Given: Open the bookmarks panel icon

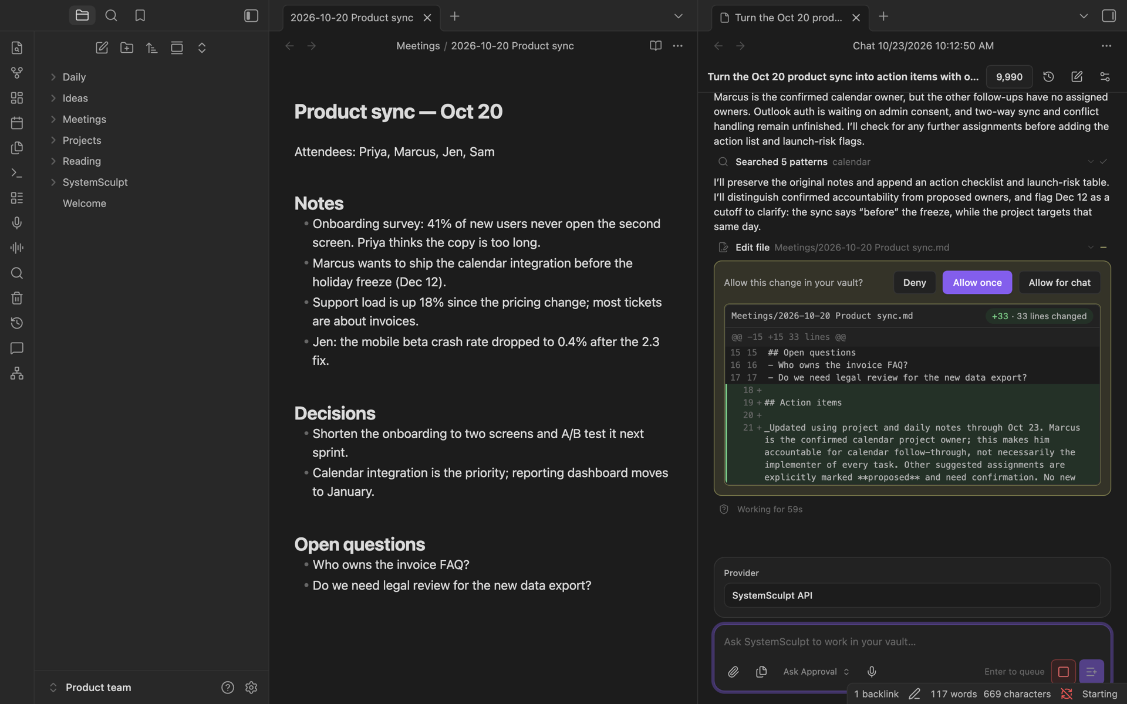Looking at the screenshot, I should tap(140, 16).
